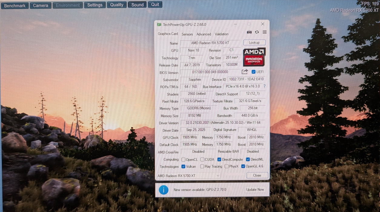Screen dimensions: 380x212
Task: Switch to the Graphics Card tab
Action: [168, 34]
